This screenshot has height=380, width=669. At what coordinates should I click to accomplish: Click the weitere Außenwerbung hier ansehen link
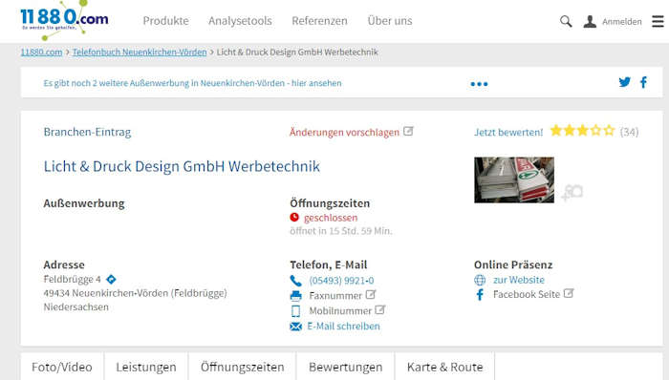[x=192, y=83]
